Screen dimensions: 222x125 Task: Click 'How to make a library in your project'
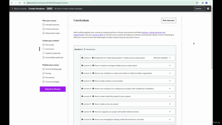pos(109,81)
